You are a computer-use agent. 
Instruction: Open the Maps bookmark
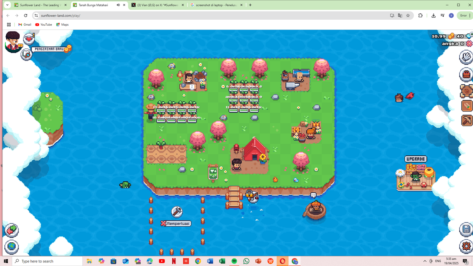click(62, 24)
